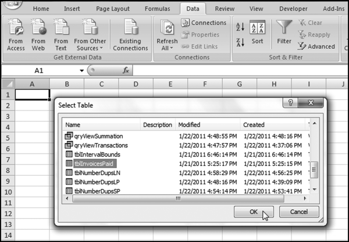Open the Review tab

pos(225,9)
